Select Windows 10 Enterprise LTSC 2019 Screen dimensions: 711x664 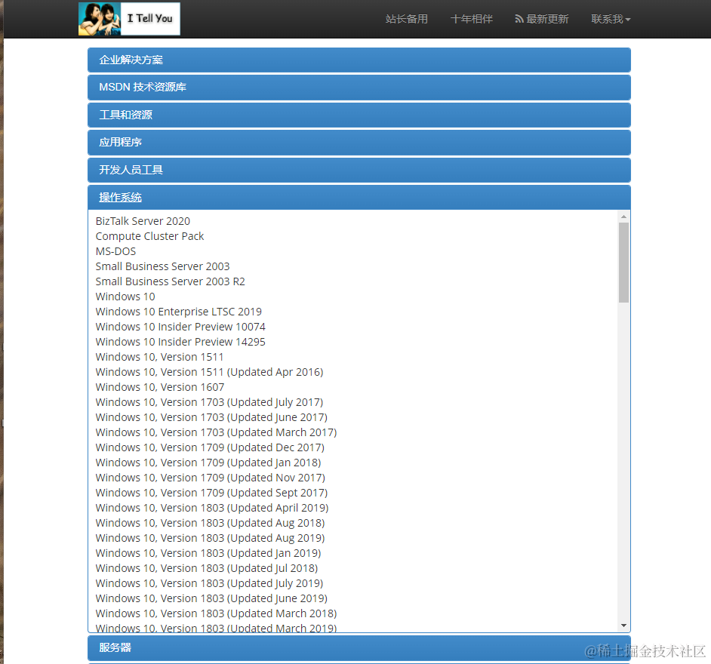[179, 312]
